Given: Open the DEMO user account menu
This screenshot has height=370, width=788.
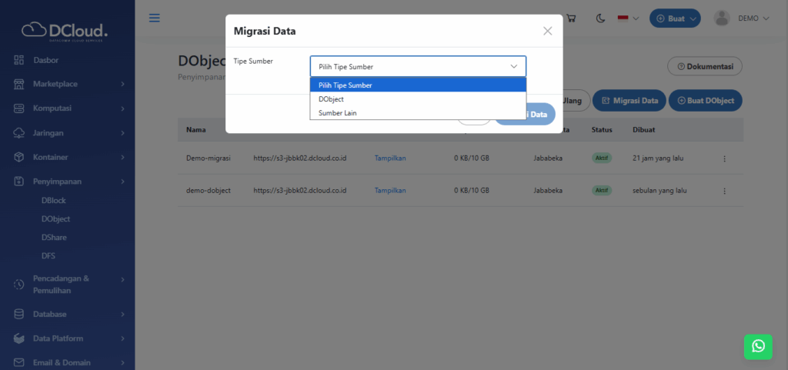Looking at the screenshot, I should click(x=742, y=18).
